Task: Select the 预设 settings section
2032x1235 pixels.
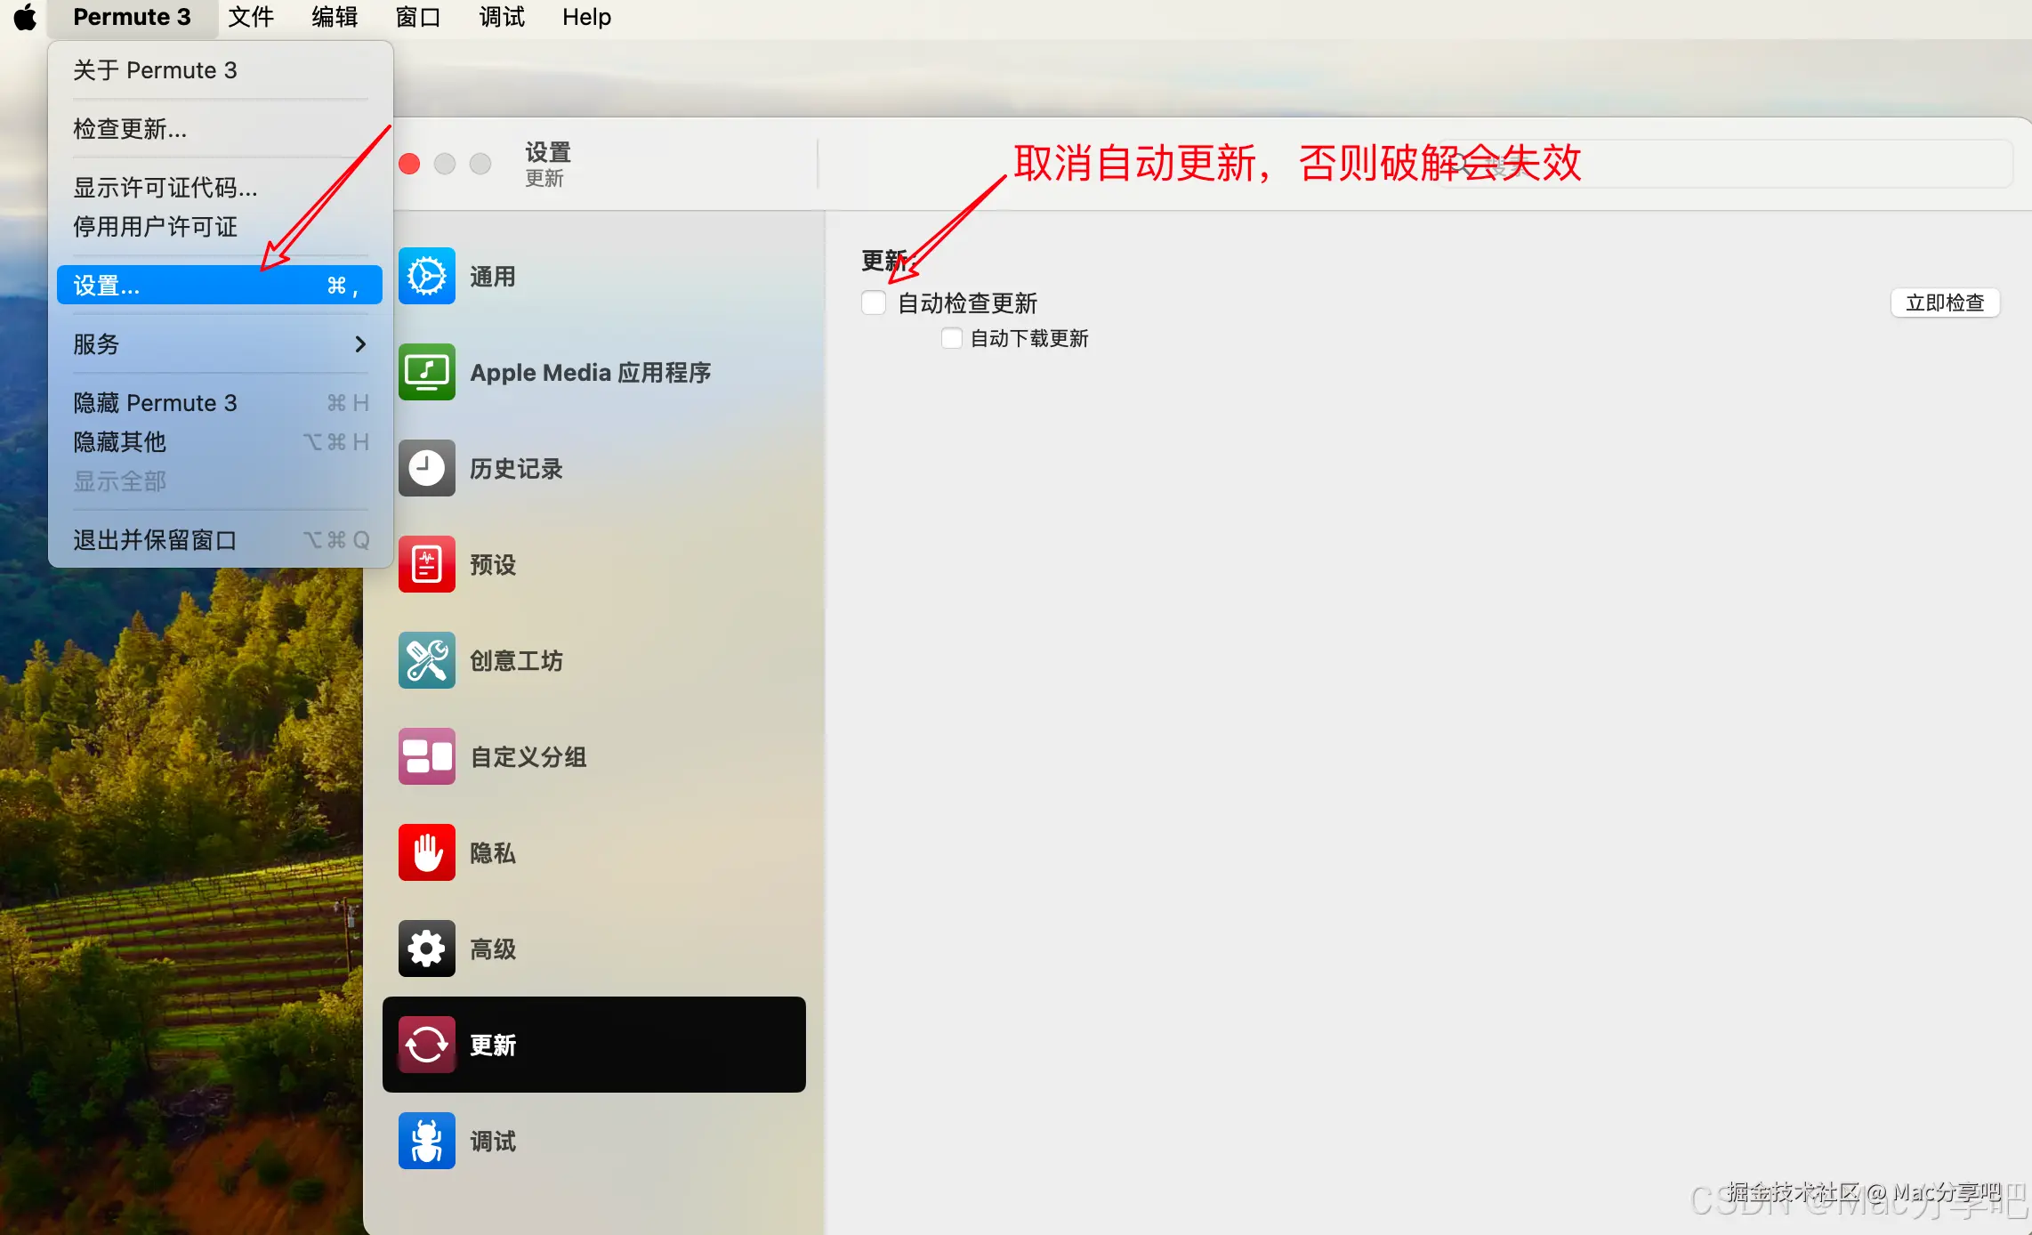Action: [x=493, y=564]
